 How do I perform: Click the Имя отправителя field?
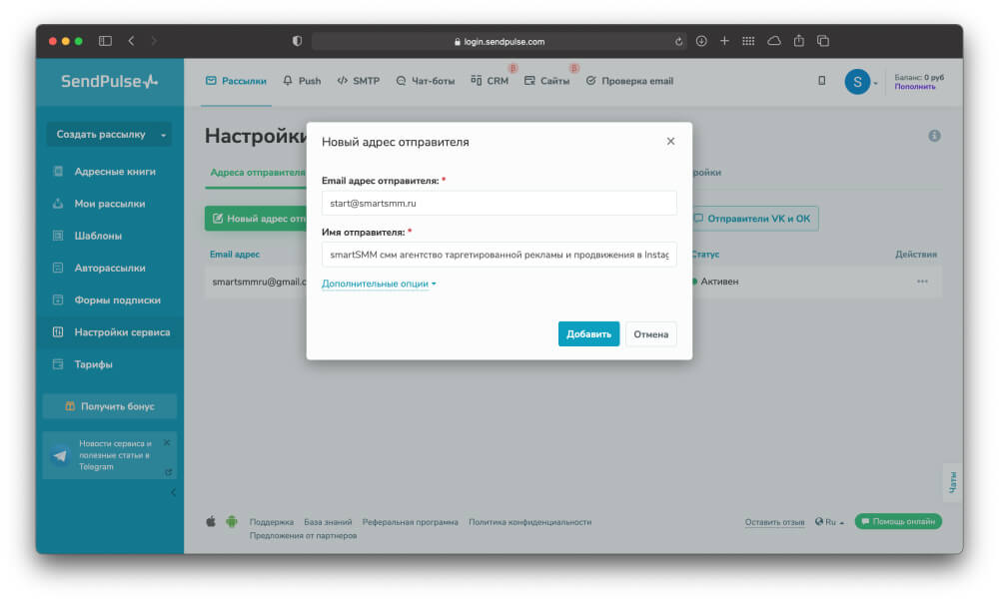click(x=499, y=255)
